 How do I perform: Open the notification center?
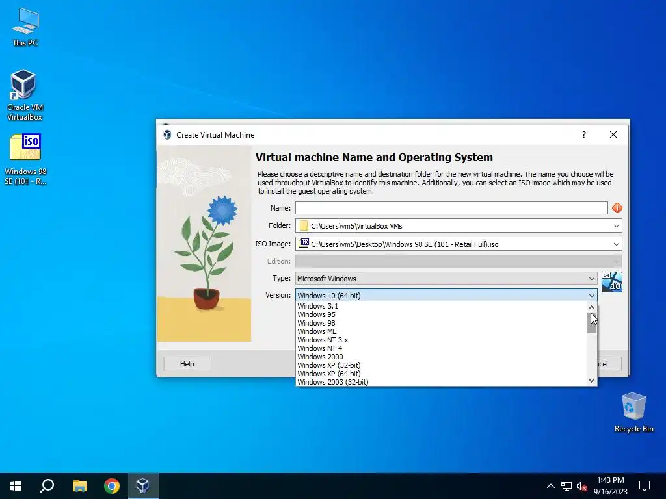pyautogui.click(x=645, y=486)
